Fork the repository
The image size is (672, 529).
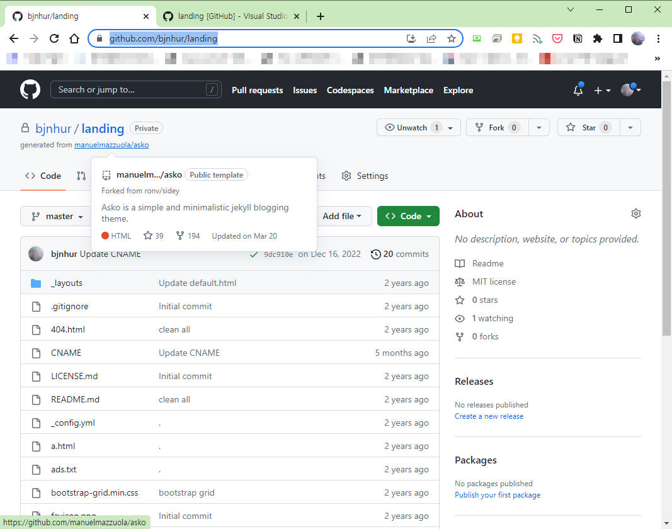(497, 127)
